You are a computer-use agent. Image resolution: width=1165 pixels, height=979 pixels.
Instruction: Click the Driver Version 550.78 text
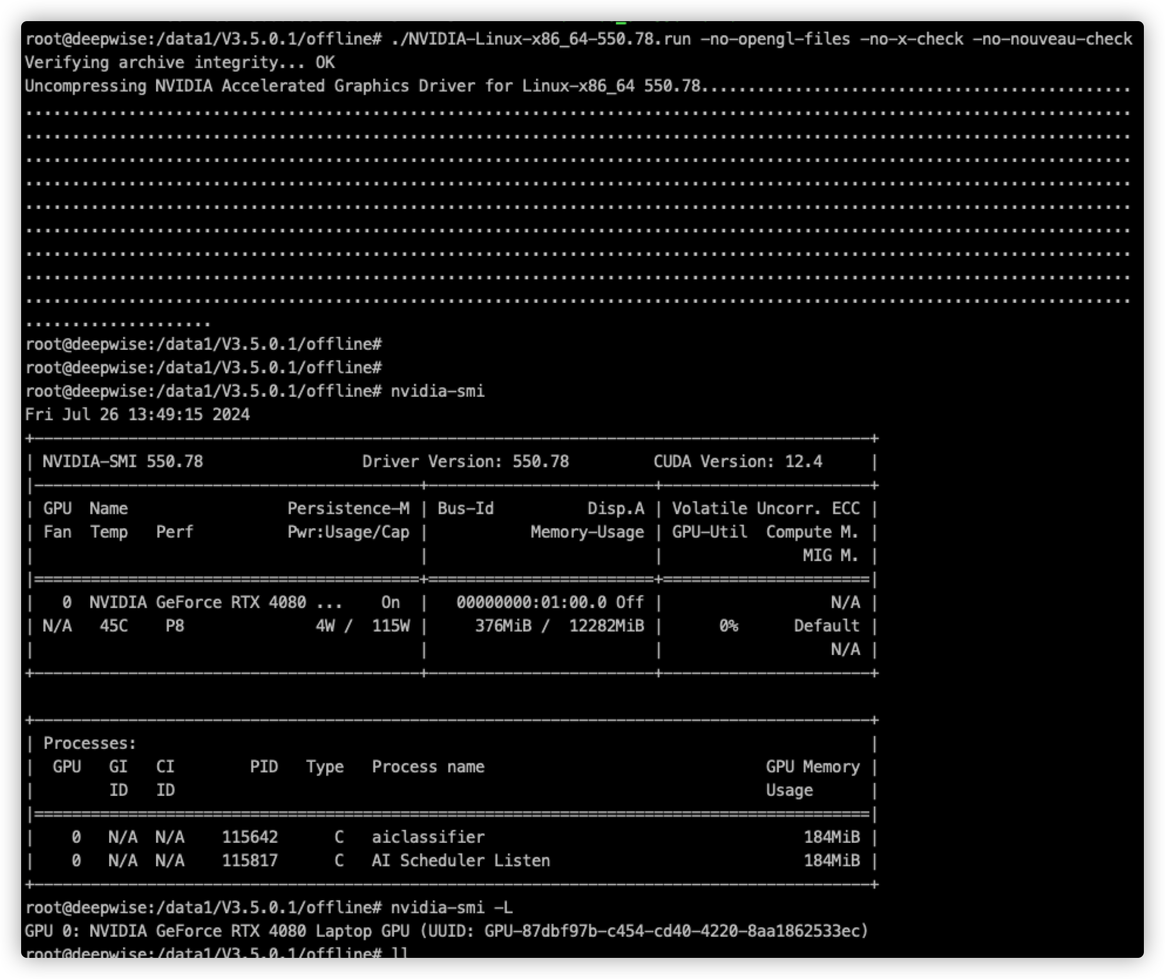465,461
